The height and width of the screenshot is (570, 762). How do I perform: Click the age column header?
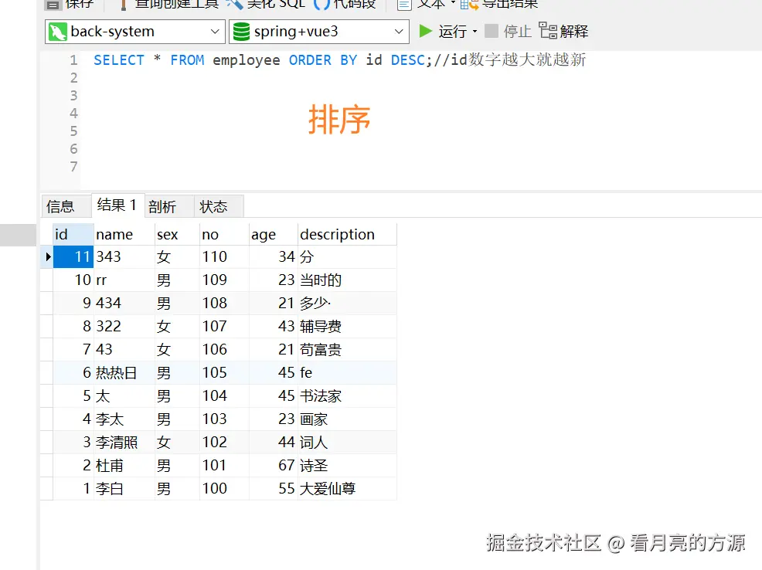pyautogui.click(x=273, y=235)
